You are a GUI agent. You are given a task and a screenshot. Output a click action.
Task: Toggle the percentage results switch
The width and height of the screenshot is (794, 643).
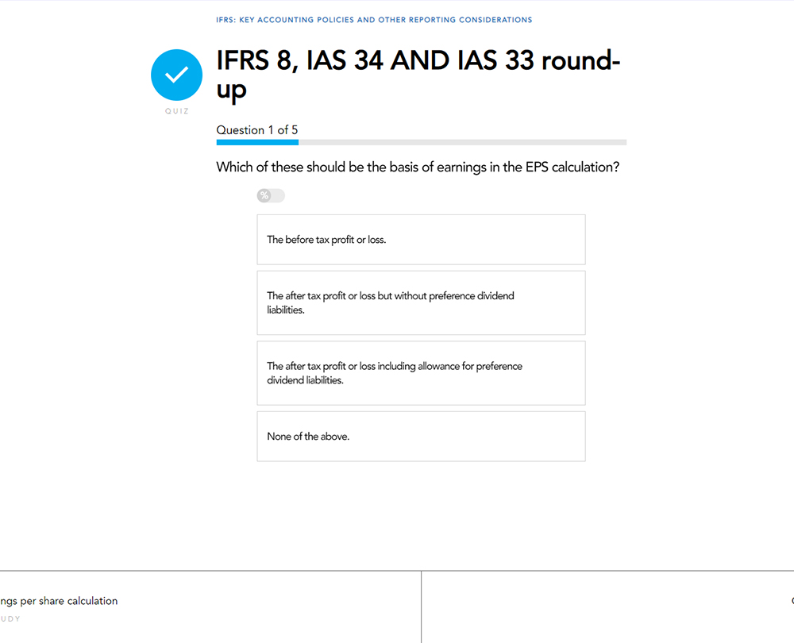pyautogui.click(x=271, y=195)
